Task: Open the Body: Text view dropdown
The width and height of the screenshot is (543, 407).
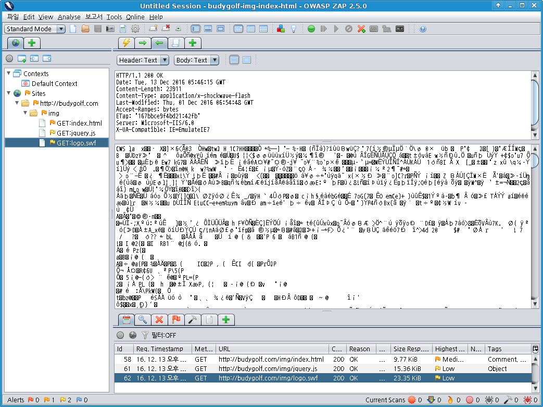Action: point(196,60)
